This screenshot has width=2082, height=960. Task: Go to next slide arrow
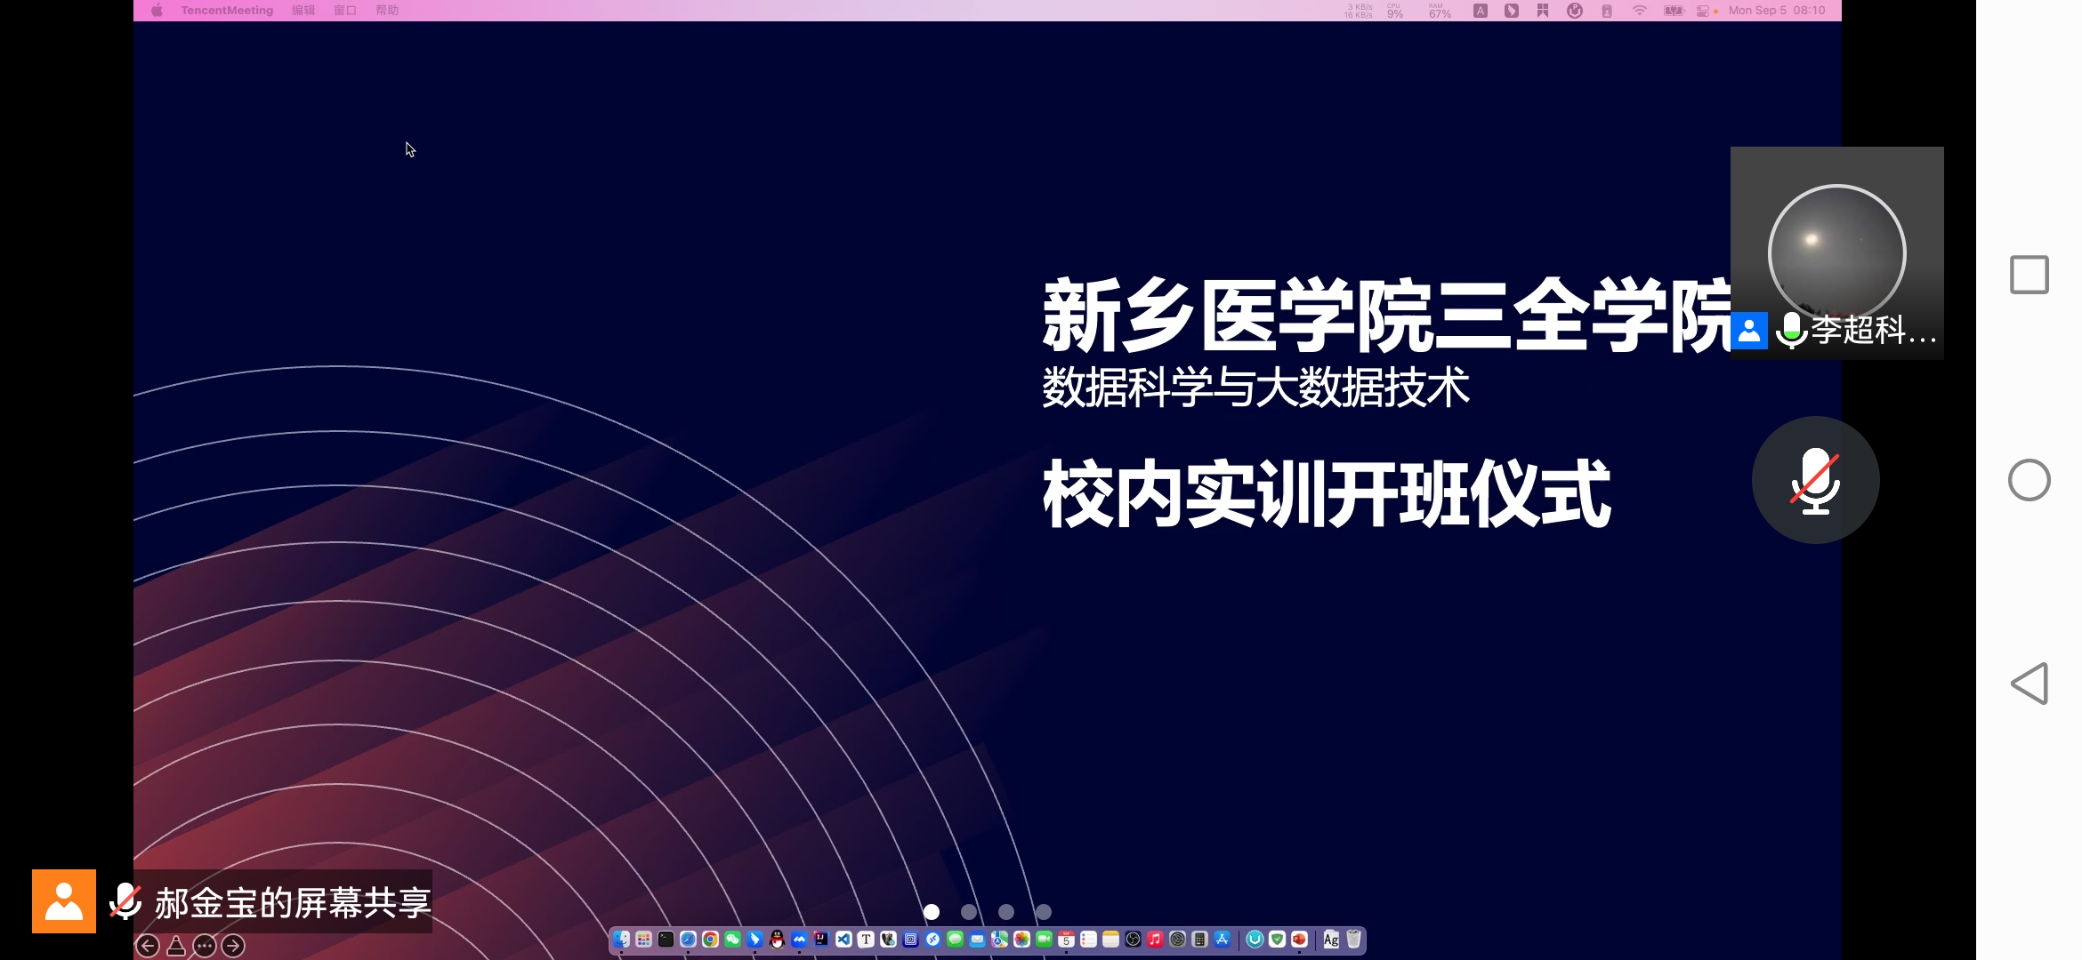[x=233, y=946]
